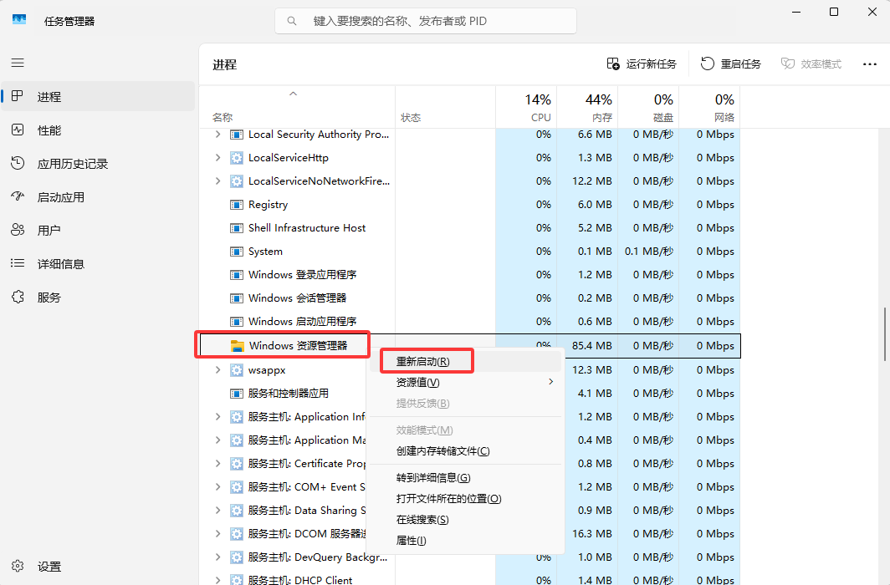890x585 pixels.
Task: Click the vertical scrollbar thumb
Action: tap(885, 334)
